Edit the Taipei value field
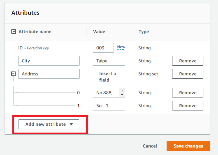The height and width of the screenshot is (155, 218). tap(109, 61)
